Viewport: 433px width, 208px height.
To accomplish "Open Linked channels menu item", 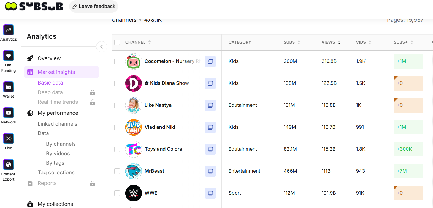I will 58,124.
